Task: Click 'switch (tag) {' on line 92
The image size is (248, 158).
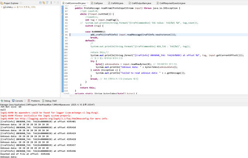Action: coord(94,26)
